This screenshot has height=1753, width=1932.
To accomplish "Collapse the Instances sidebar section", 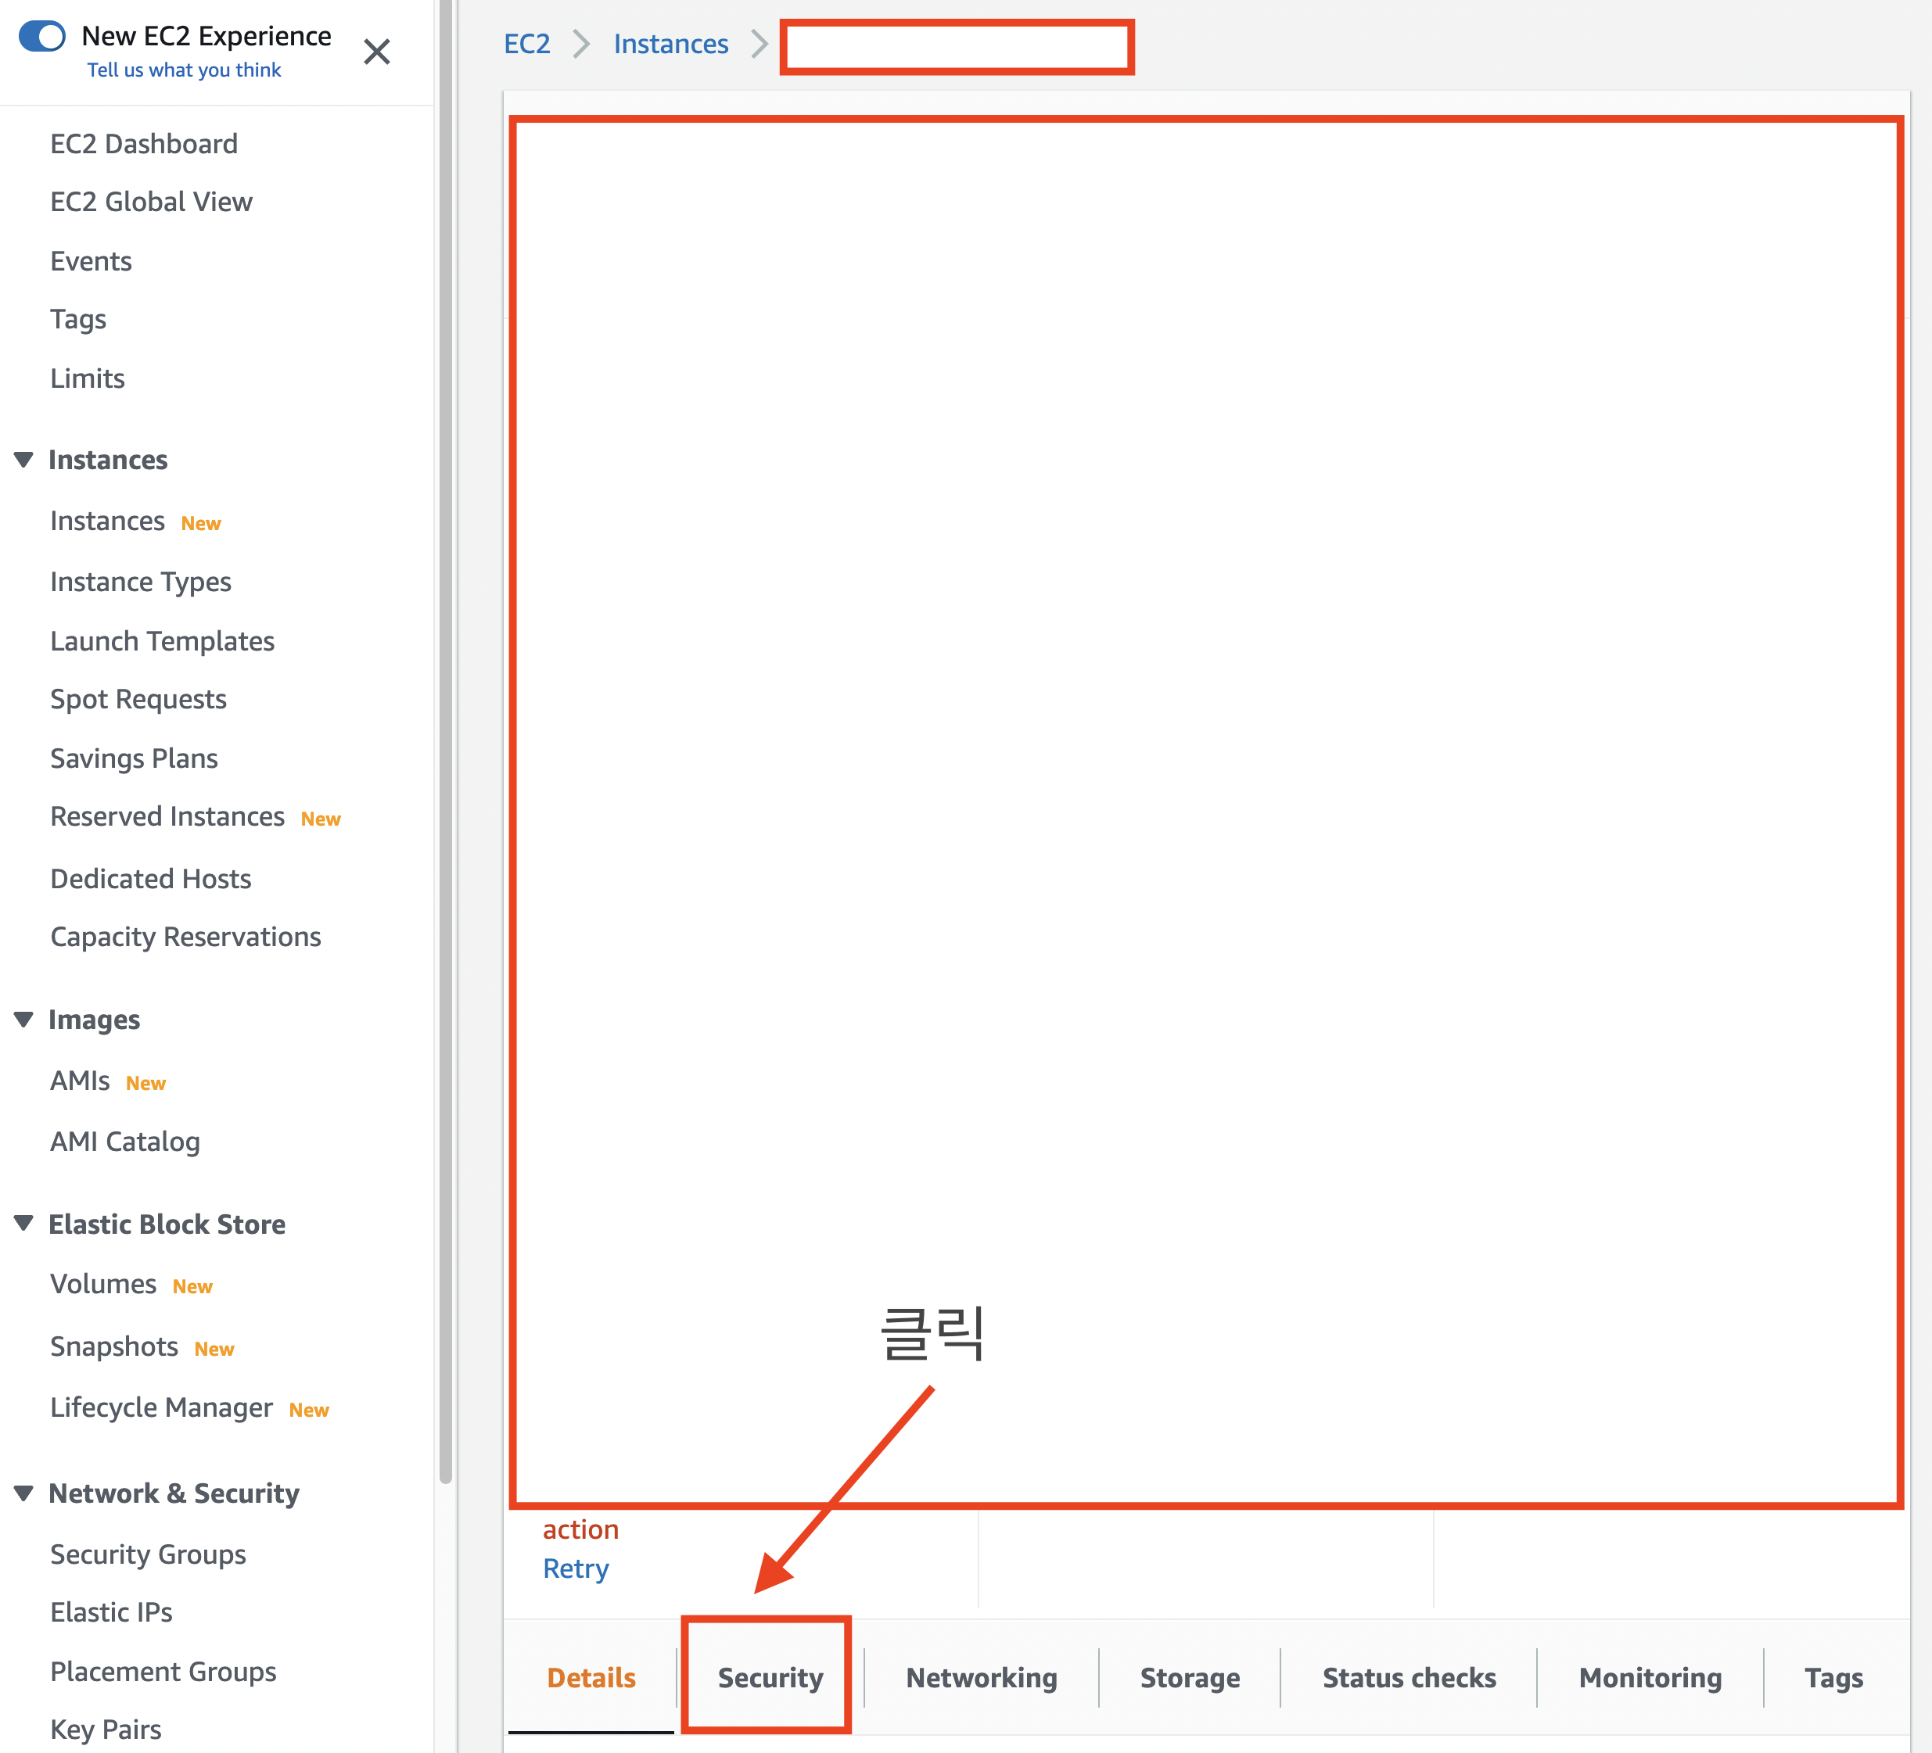I will [x=24, y=460].
